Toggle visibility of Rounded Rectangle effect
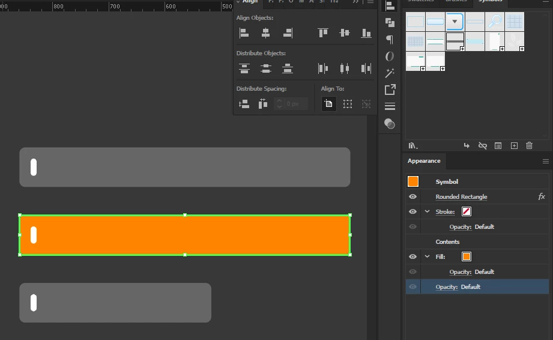Image resolution: width=553 pixels, height=340 pixels. [412, 196]
